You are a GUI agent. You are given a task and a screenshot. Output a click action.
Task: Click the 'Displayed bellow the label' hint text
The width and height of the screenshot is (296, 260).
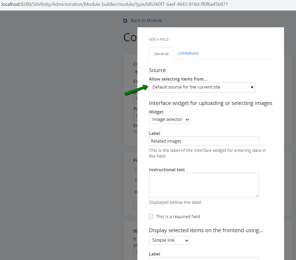point(175,202)
